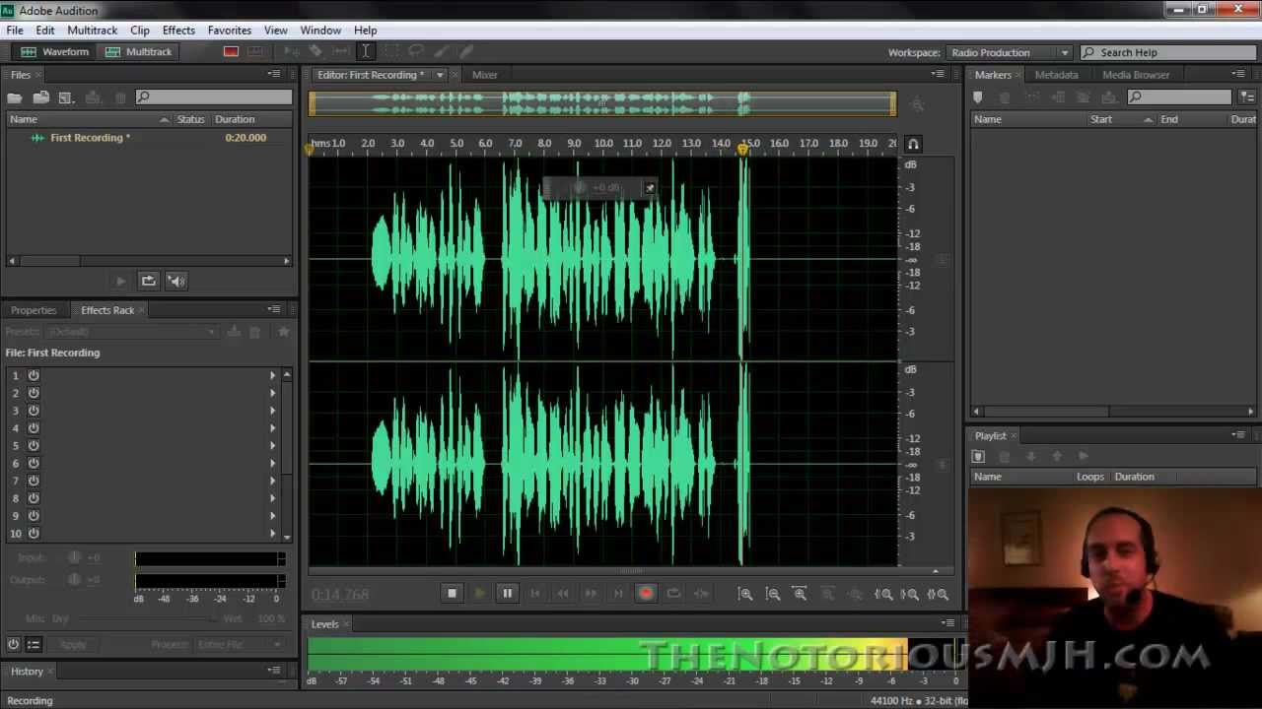Expand effect slot 8 arrow menu

pos(273,498)
